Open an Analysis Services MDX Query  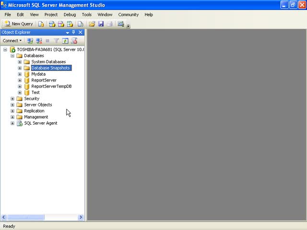click(x=52, y=24)
